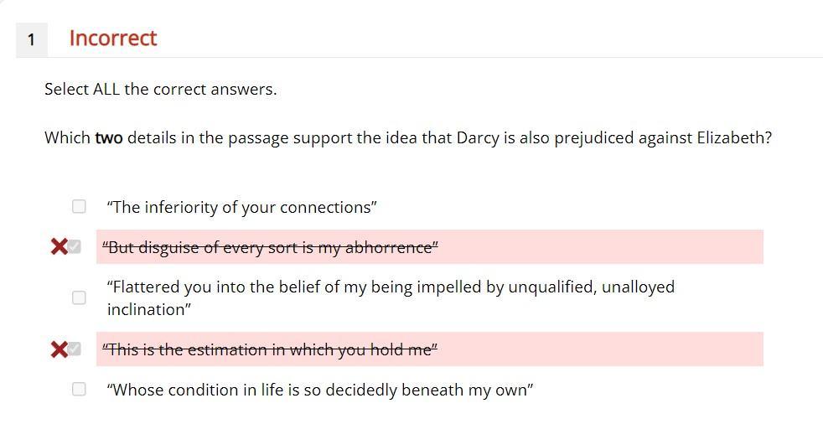Uncheck "This is the estimation" checkbox
The height and width of the screenshot is (424, 823).
tap(75, 349)
